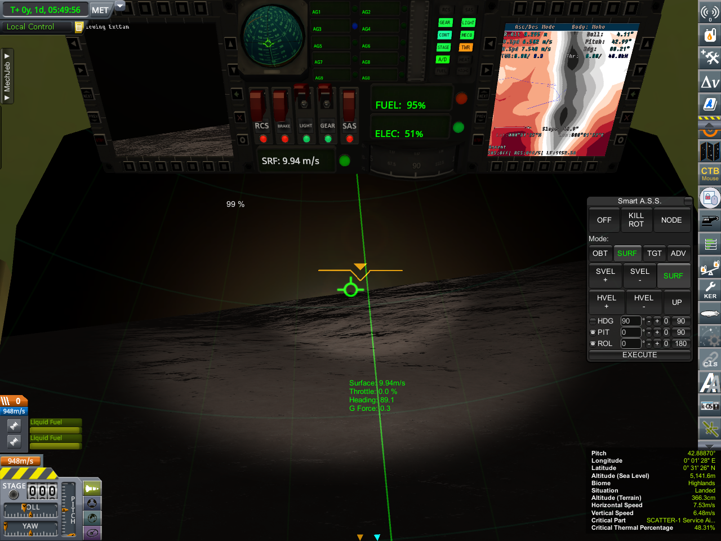
Task: Click the KILL ROT button
Action: click(x=636, y=220)
